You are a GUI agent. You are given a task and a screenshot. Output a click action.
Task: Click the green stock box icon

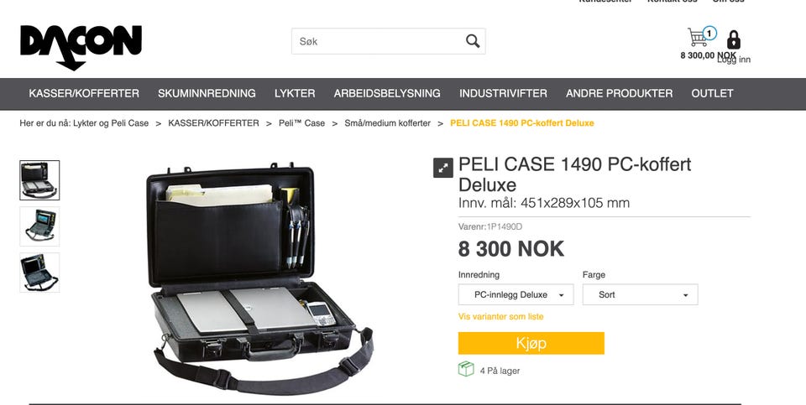[x=466, y=369]
